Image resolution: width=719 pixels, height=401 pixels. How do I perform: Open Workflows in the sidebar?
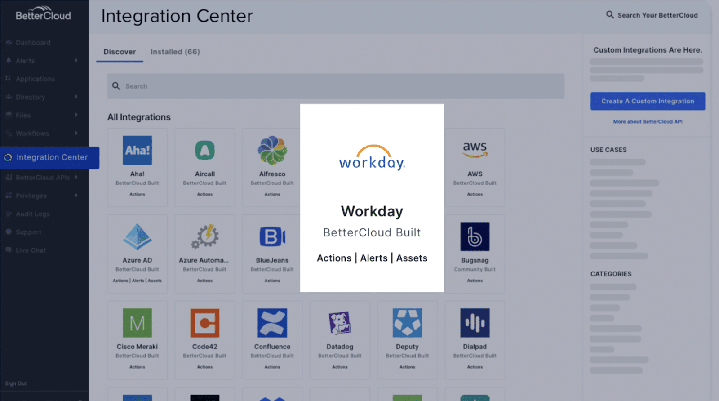click(x=32, y=134)
